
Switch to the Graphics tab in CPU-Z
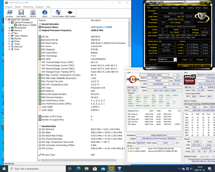click(x=190, y=8)
